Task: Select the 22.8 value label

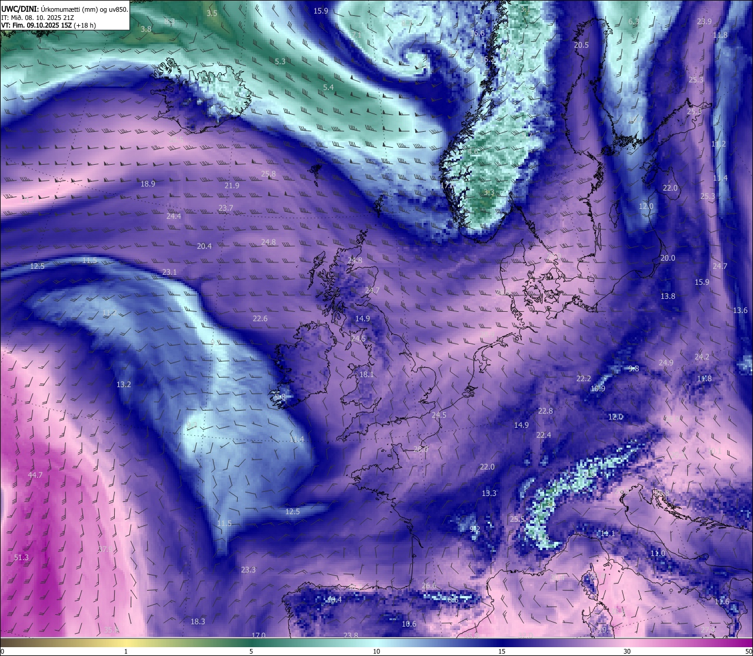Action: (x=545, y=411)
